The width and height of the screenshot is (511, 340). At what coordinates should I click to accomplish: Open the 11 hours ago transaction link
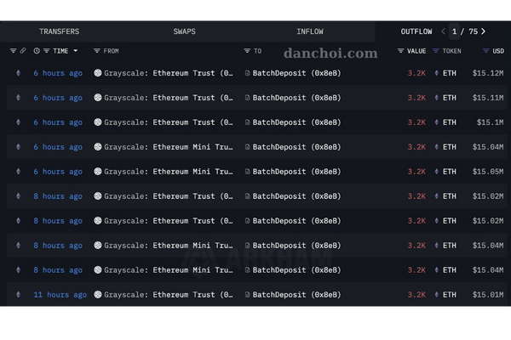pyautogui.click(x=60, y=295)
